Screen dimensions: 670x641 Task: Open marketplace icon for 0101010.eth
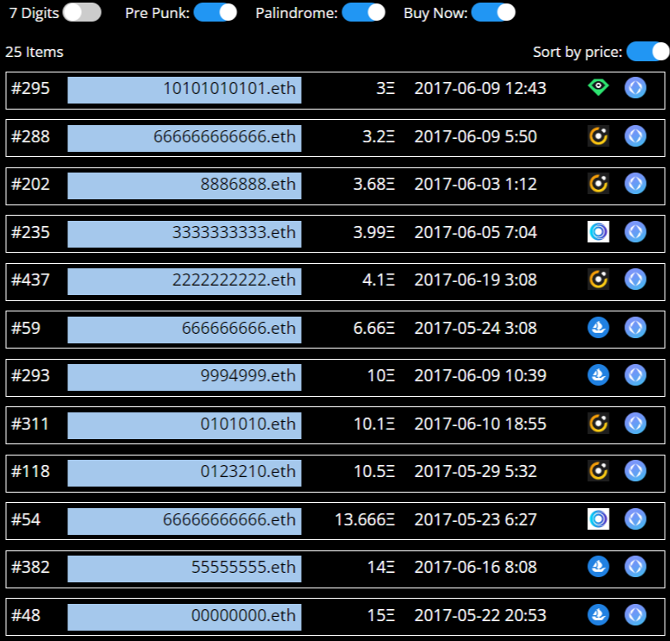pyautogui.click(x=598, y=424)
